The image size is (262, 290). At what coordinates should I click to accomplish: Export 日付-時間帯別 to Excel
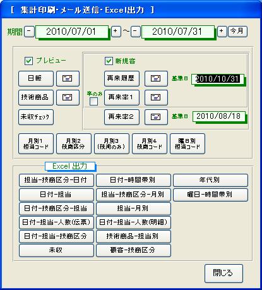[133, 180]
